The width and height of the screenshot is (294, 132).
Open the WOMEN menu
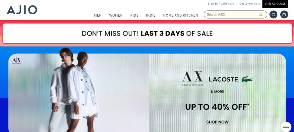point(116,15)
